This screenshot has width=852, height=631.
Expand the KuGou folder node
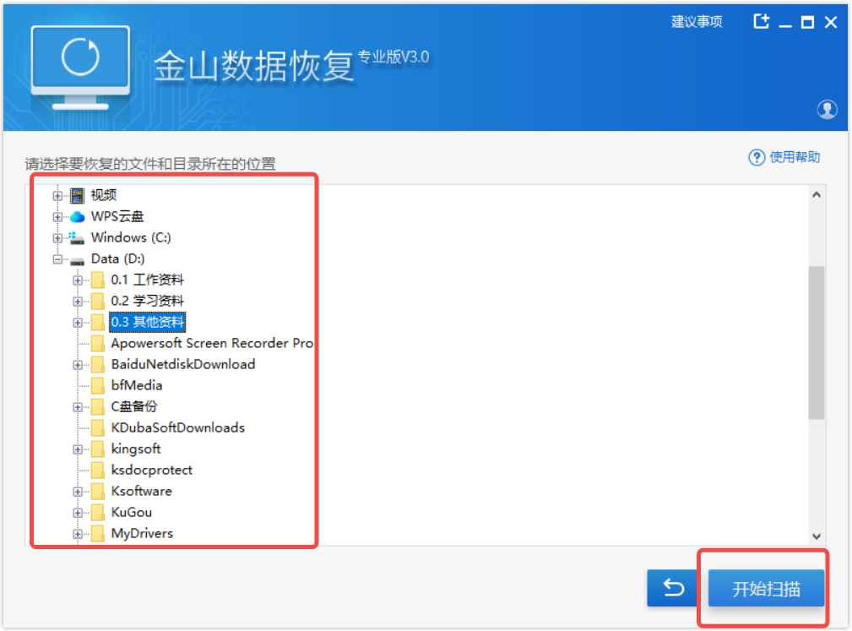78,513
